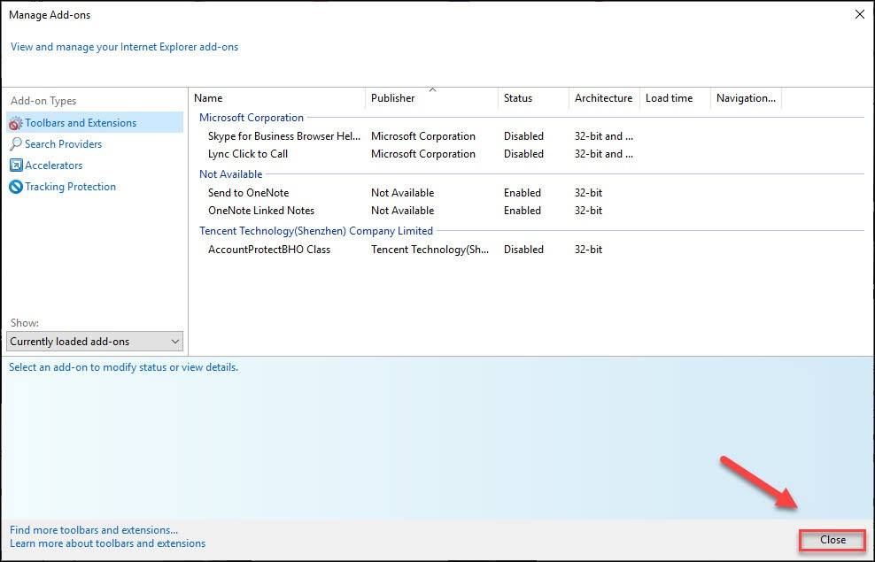Click the Status column header
The width and height of the screenshot is (875, 562).
tap(532, 98)
